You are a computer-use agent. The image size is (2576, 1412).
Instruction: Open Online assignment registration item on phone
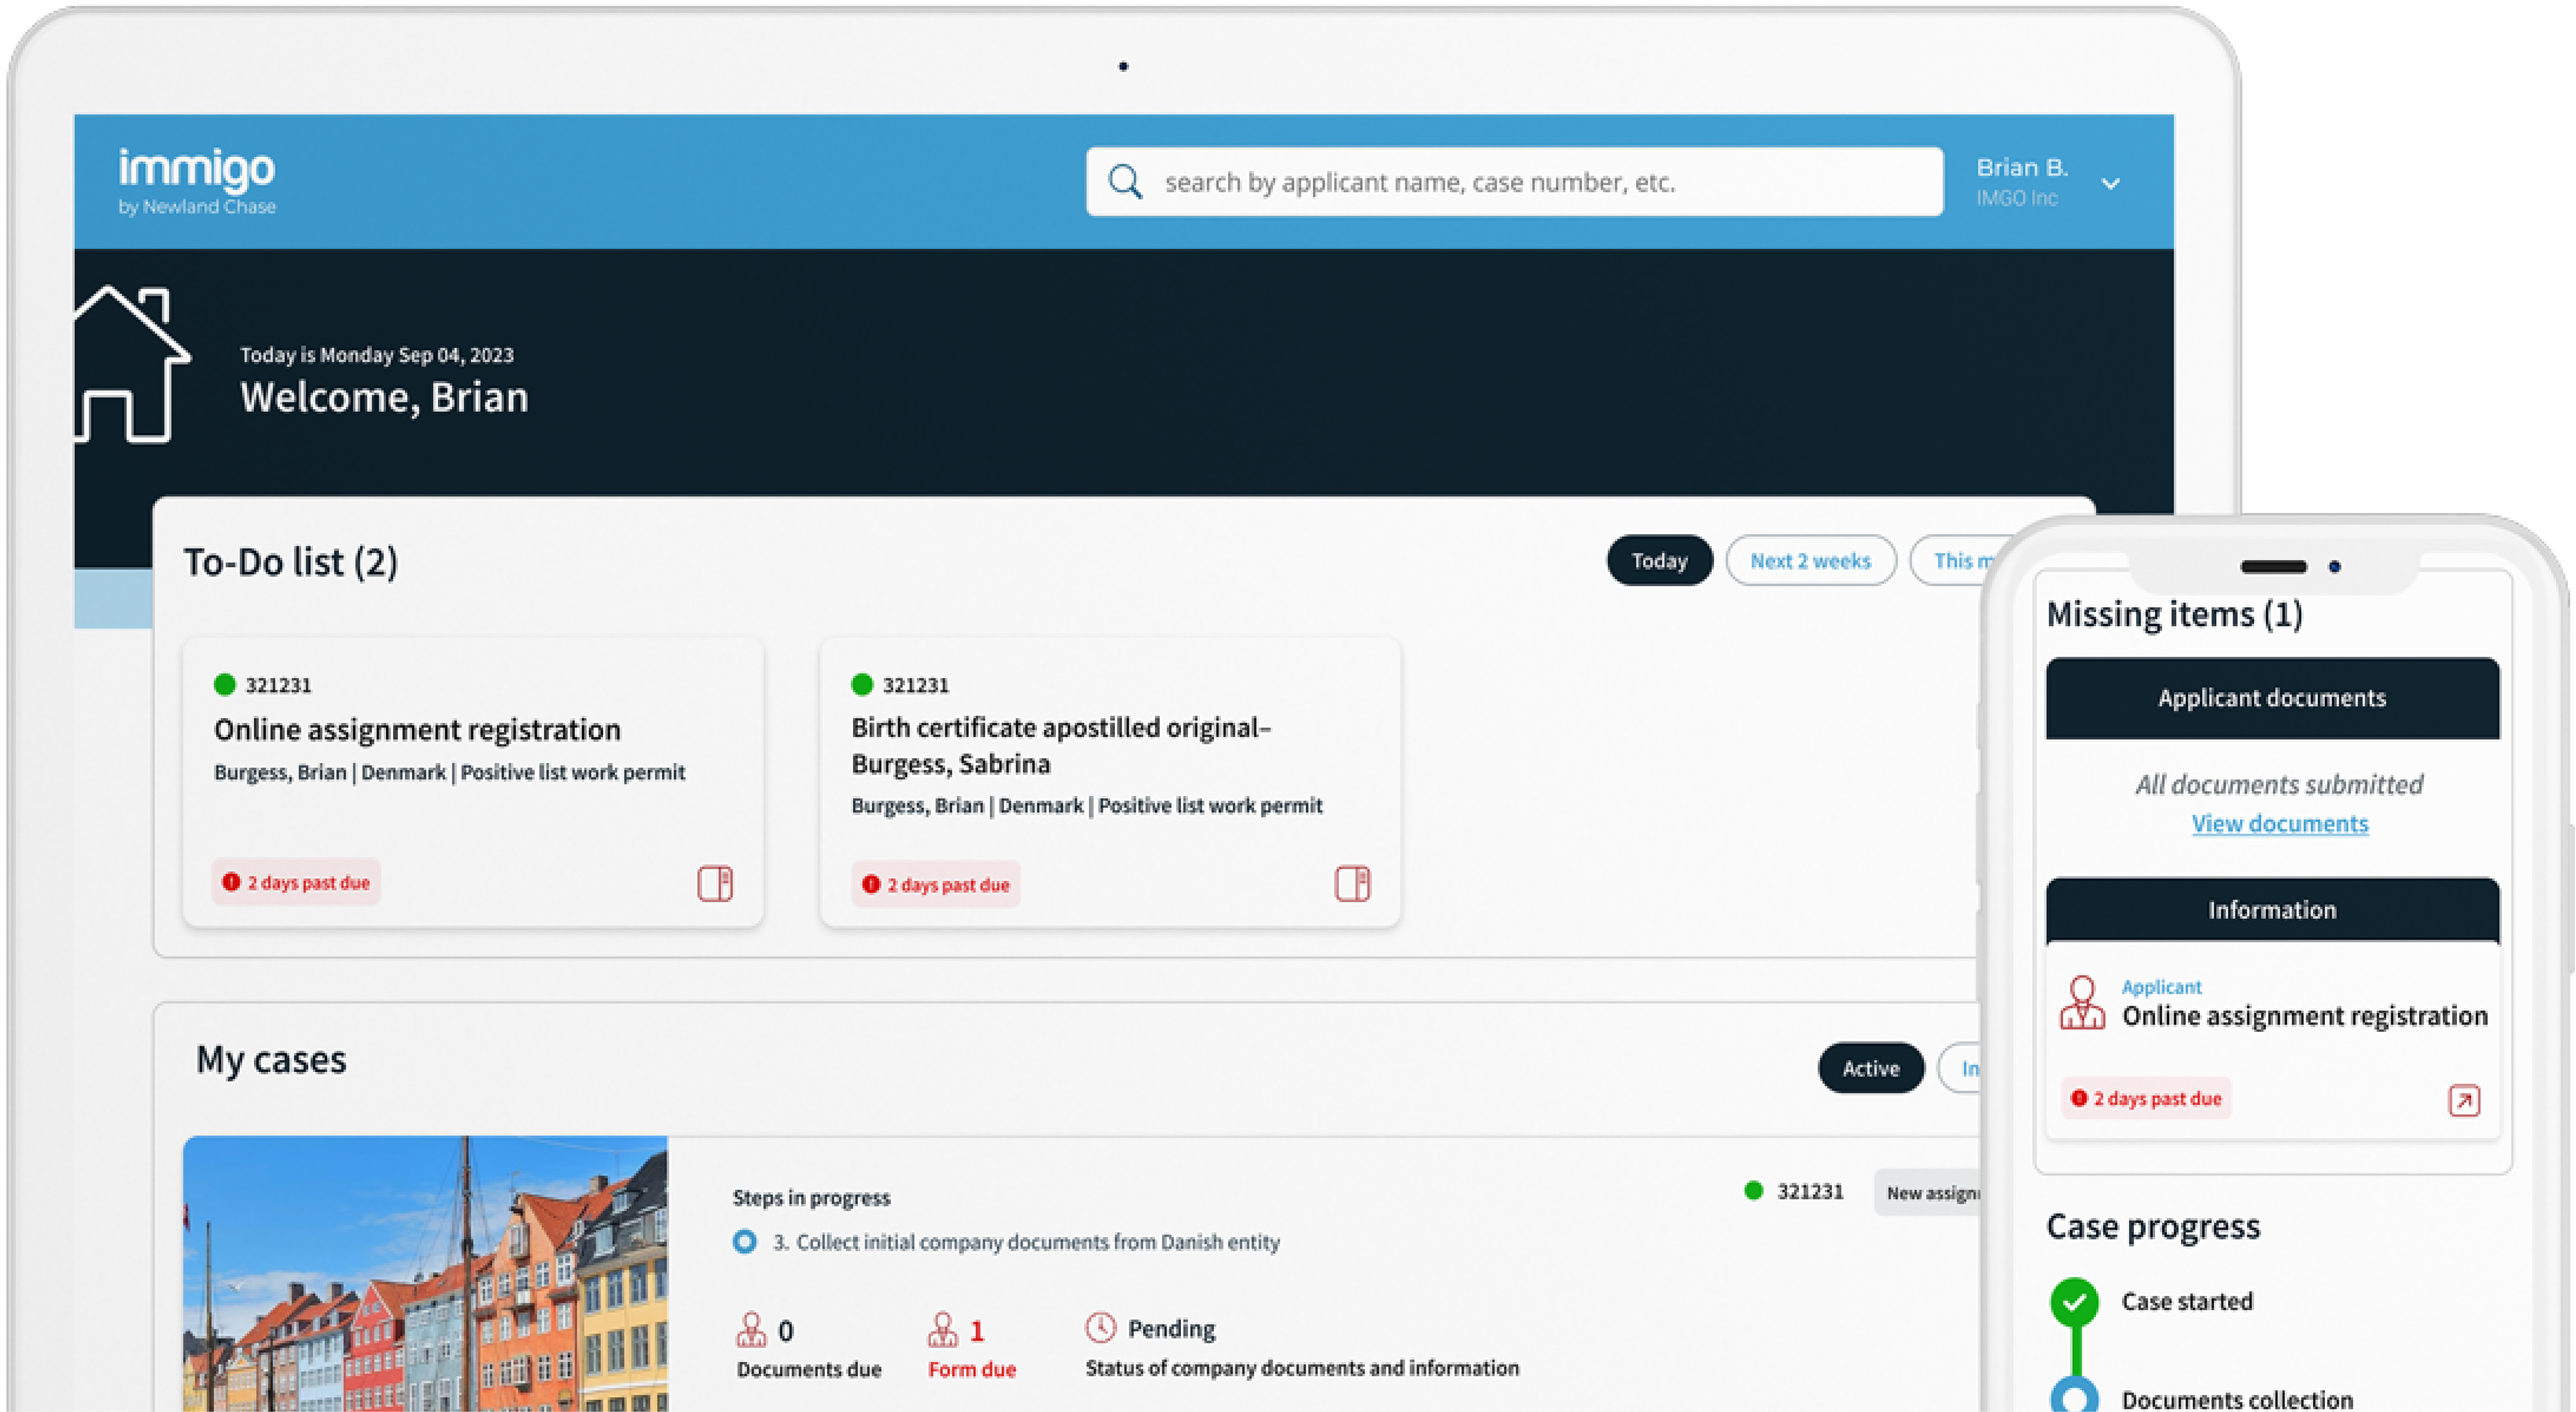[2305, 1016]
